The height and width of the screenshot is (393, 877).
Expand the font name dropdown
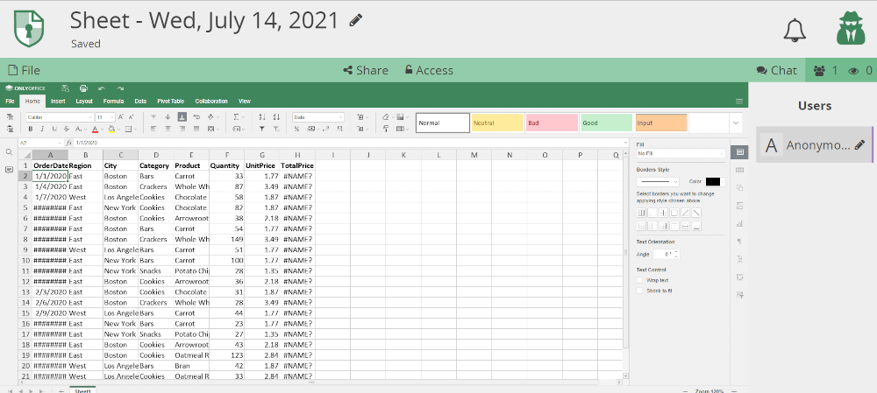pyautogui.click(x=90, y=117)
